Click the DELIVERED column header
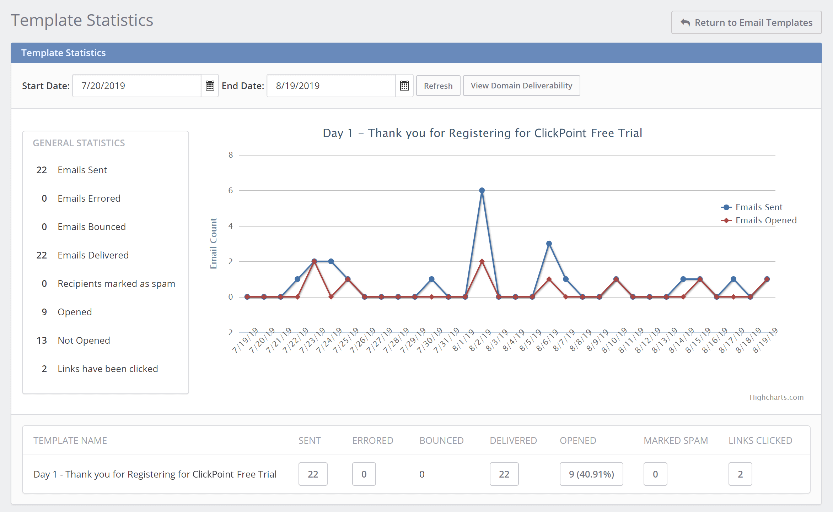 pos(513,440)
